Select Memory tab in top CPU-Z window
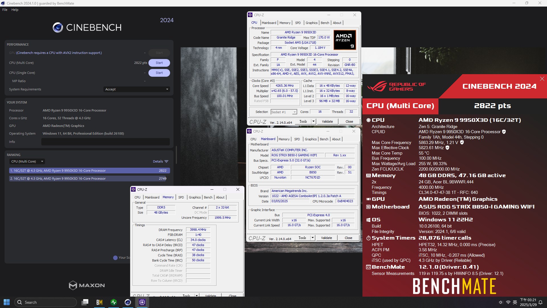This screenshot has height=308, width=547. [x=285, y=23]
